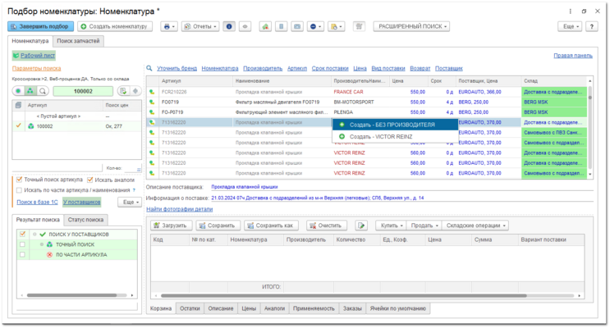Click the green check icon of 'ПОИСК У ПОСТАВЩИКОВ'

click(x=43, y=235)
